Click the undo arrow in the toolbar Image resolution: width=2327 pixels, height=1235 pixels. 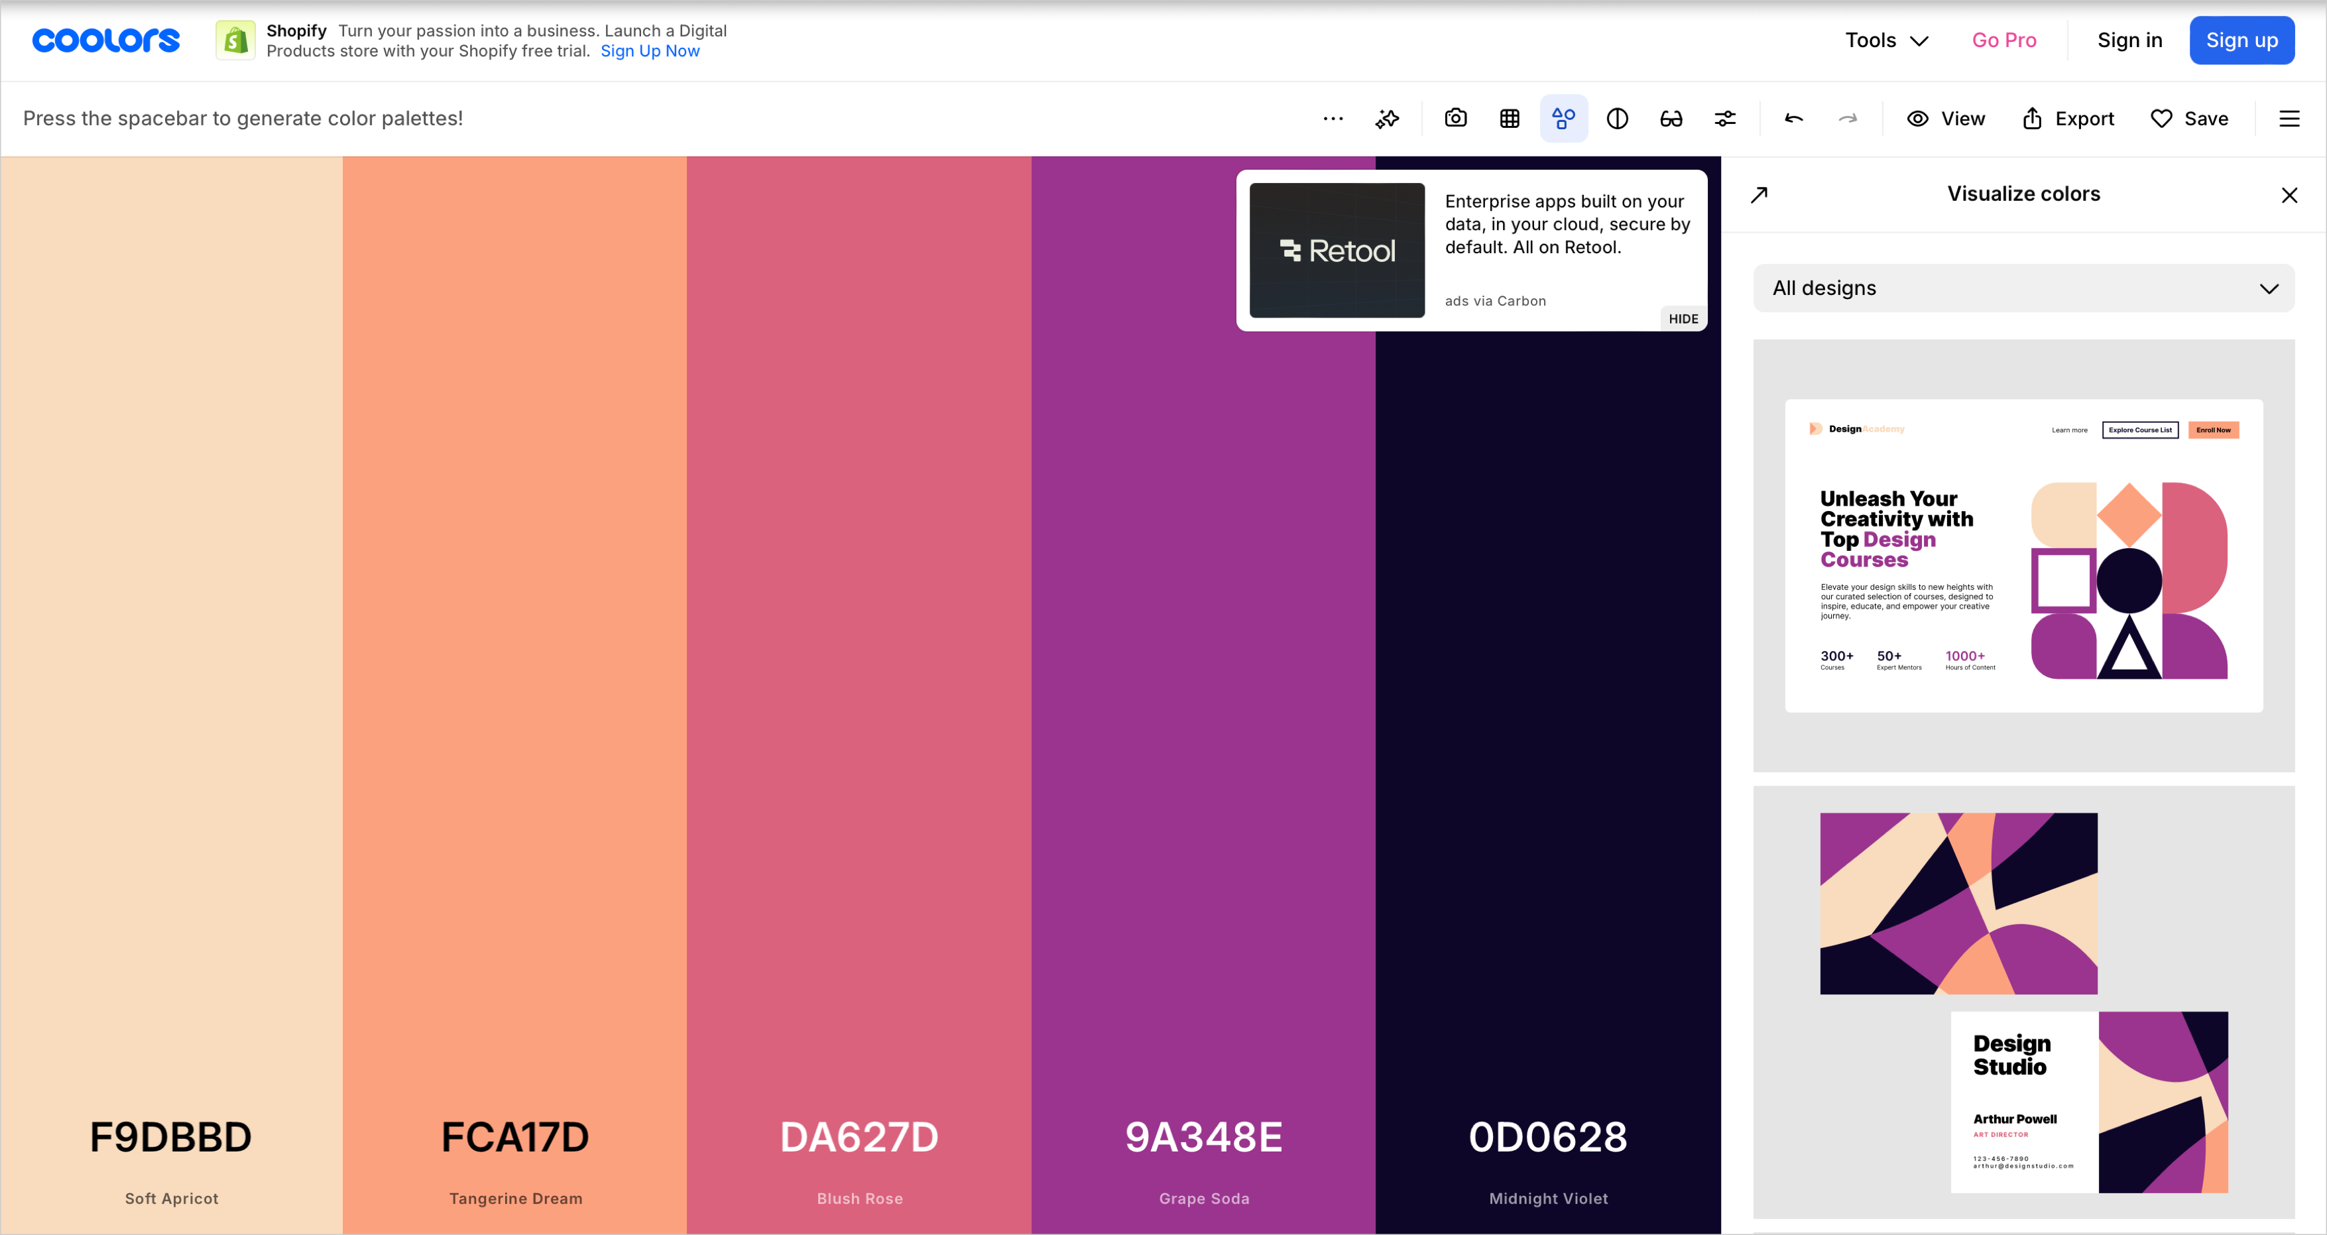coord(1794,117)
